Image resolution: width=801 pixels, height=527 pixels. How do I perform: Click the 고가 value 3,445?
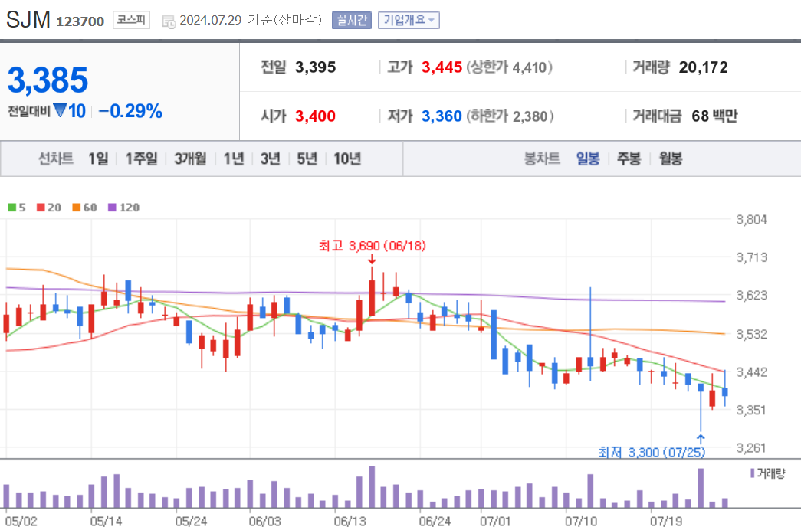(442, 67)
